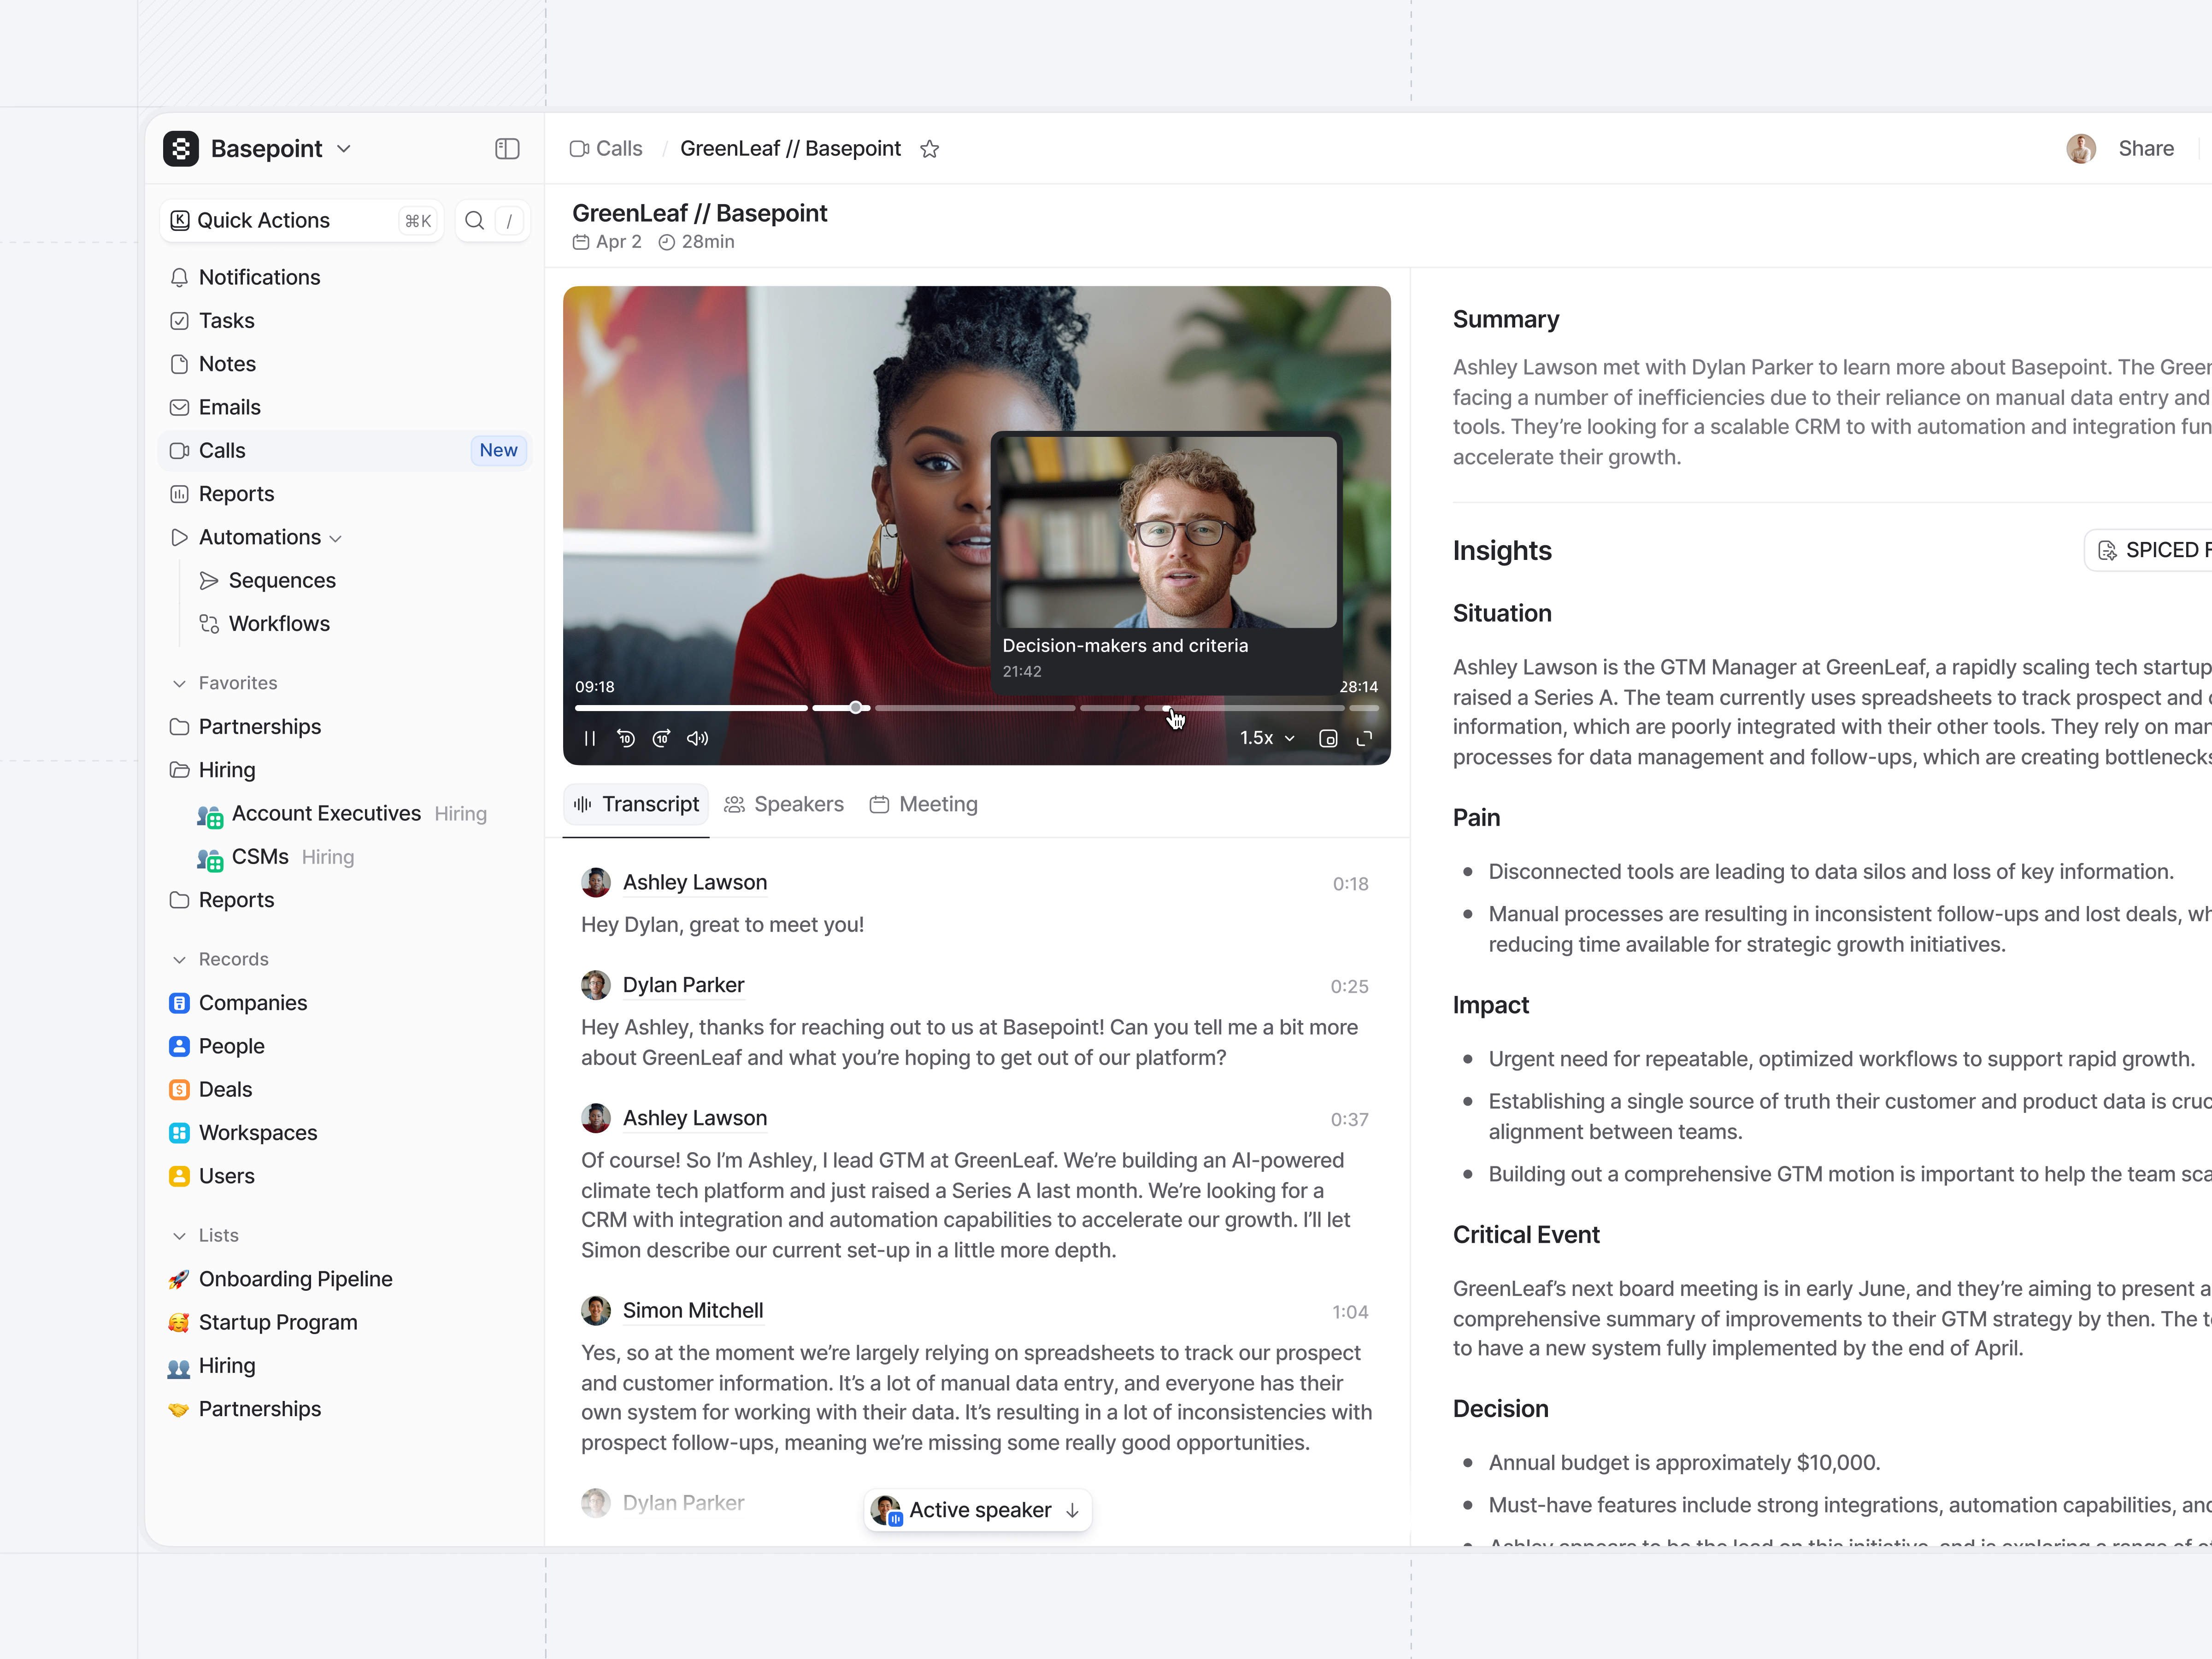Click the Share button
The image size is (2212, 1659).
coord(2146,148)
